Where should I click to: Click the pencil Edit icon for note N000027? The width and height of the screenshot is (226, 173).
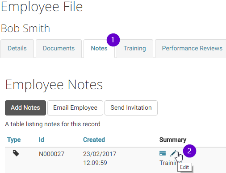[x=173, y=153]
